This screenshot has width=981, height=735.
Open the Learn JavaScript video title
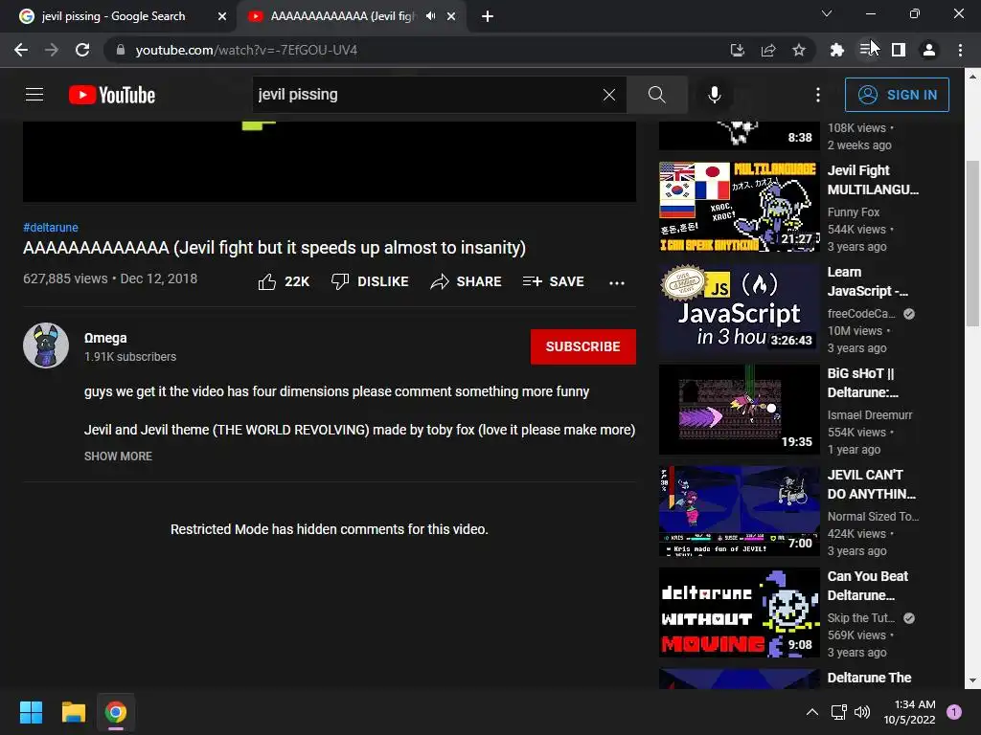[x=868, y=281]
